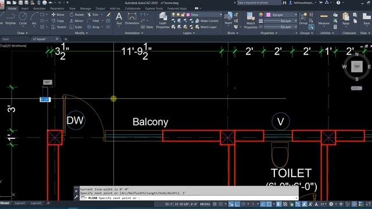Click Match Layer button

(206, 27)
